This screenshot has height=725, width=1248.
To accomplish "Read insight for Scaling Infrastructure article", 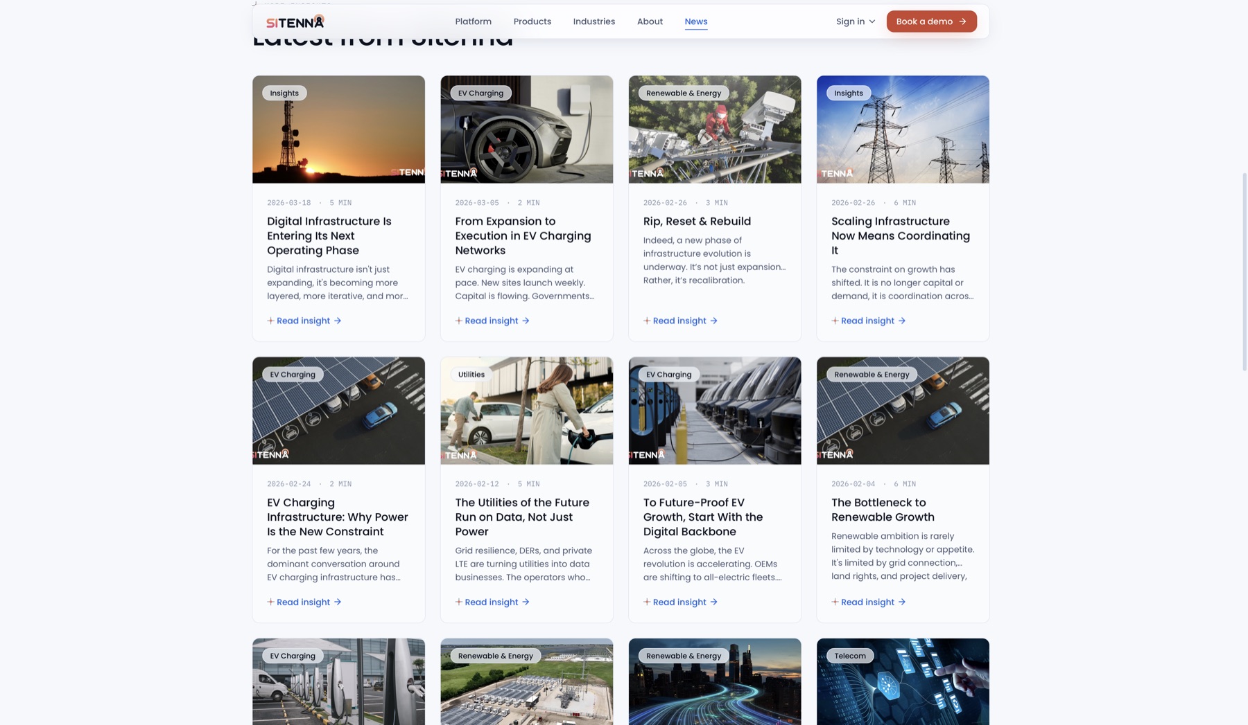I will point(868,321).
